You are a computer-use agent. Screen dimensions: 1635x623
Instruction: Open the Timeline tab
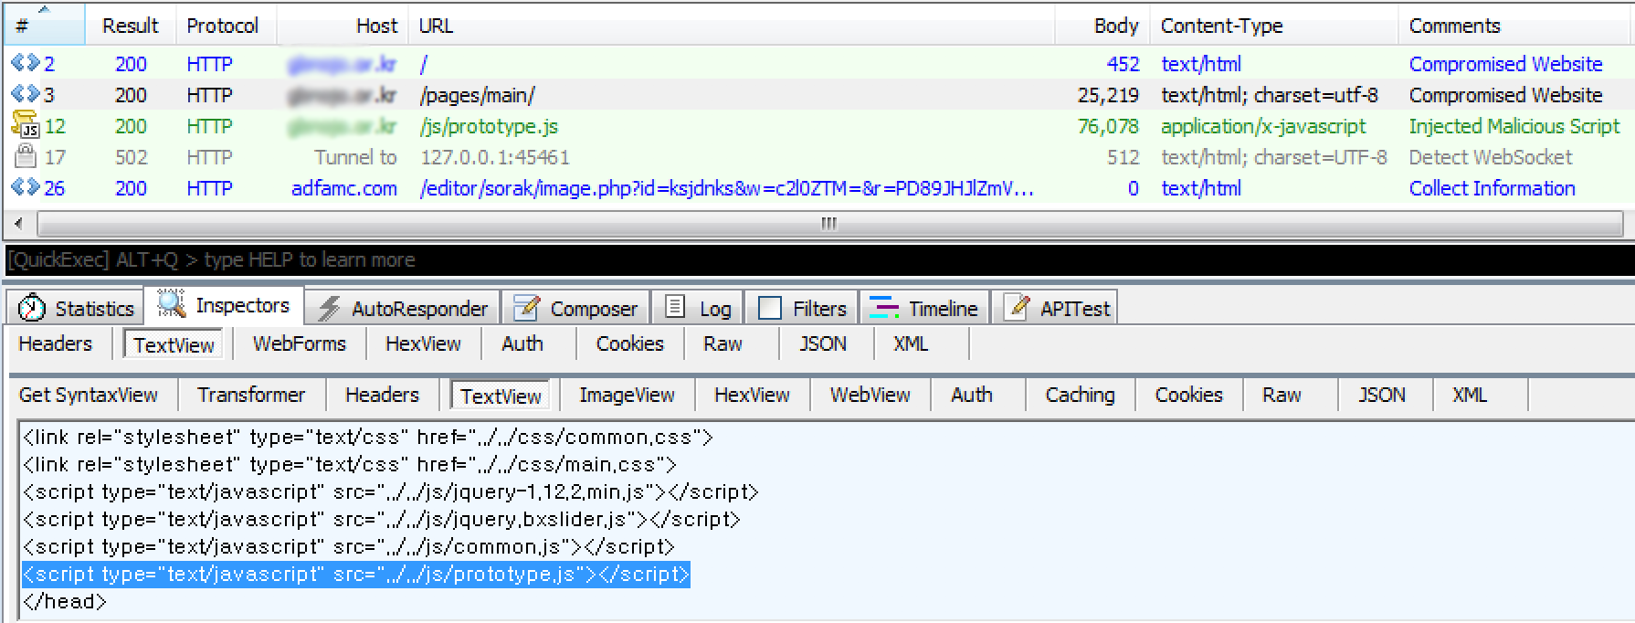(923, 308)
